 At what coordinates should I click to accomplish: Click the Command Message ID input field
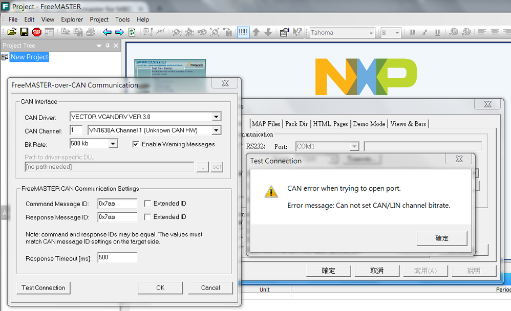tap(117, 204)
